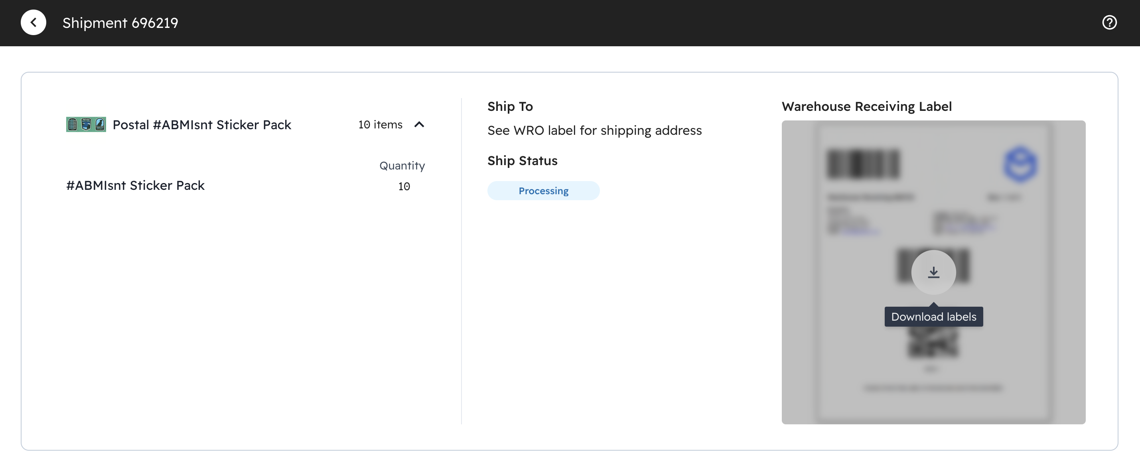Click the 'Warehouse Receiving Label' heading

pos(866,106)
